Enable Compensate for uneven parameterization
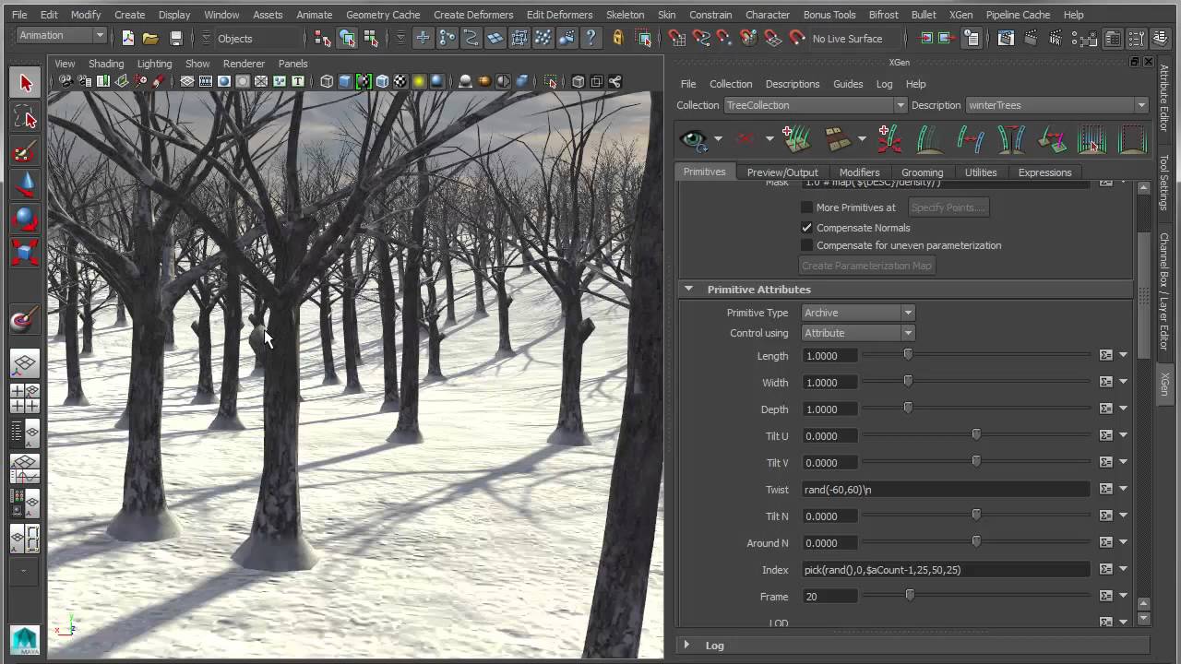Image resolution: width=1181 pixels, height=664 pixels. 807,245
